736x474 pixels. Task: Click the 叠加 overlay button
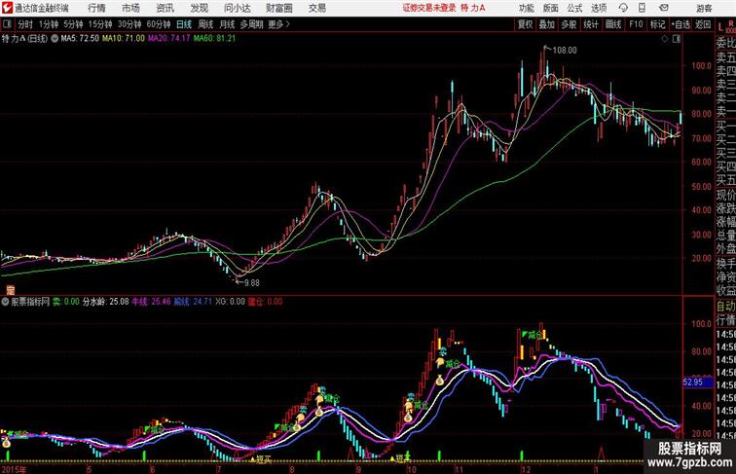coord(546,24)
